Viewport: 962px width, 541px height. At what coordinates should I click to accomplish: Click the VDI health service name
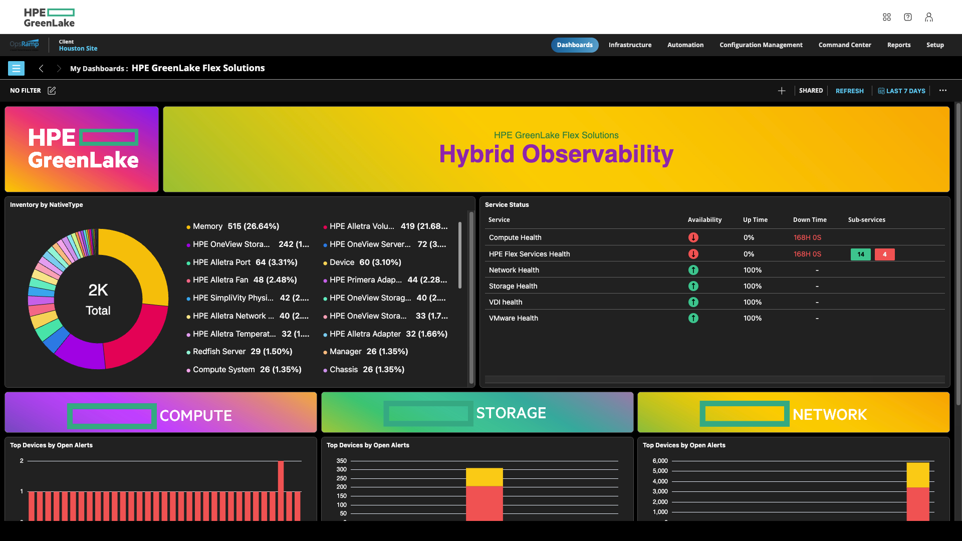coord(506,302)
